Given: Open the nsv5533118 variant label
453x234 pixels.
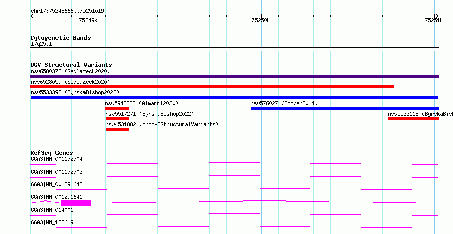Looking at the screenshot, I should pos(420,114).
